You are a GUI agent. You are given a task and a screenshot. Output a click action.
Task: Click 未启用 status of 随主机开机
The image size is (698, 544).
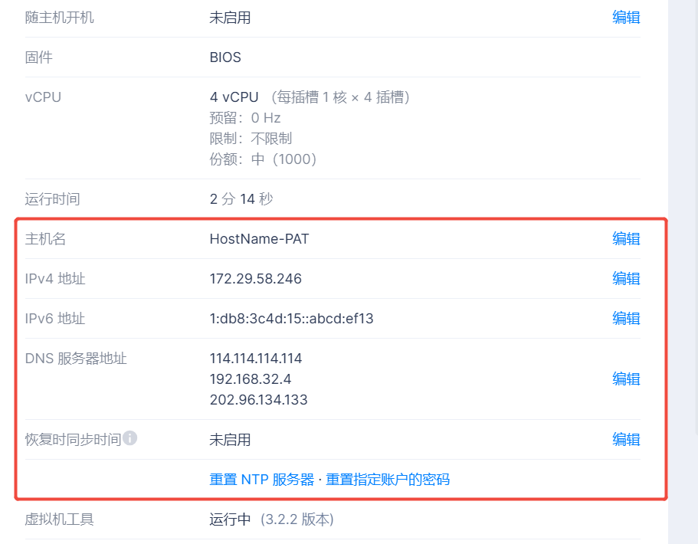tap(230, 18)
